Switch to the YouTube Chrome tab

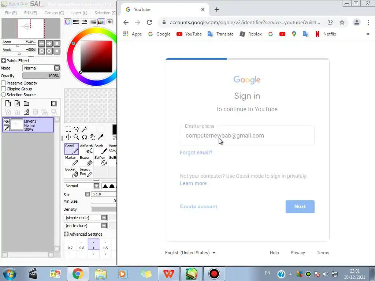coord(165,10)
